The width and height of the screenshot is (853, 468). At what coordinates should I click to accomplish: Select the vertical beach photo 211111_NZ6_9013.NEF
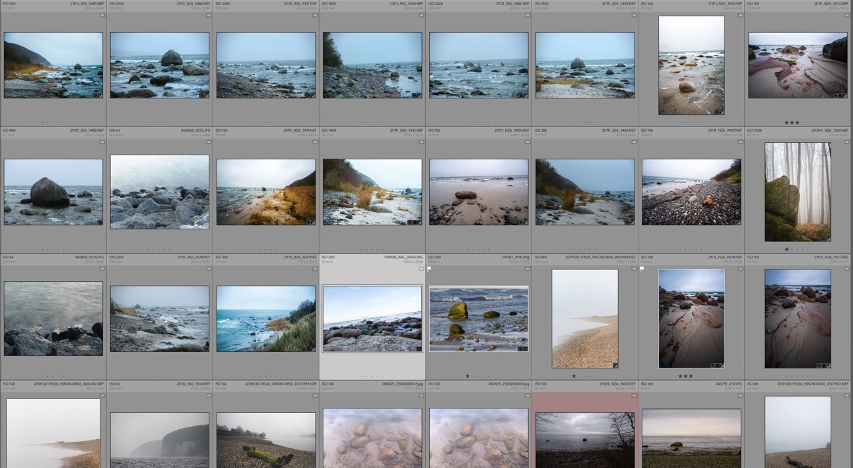tap(691, 65)
